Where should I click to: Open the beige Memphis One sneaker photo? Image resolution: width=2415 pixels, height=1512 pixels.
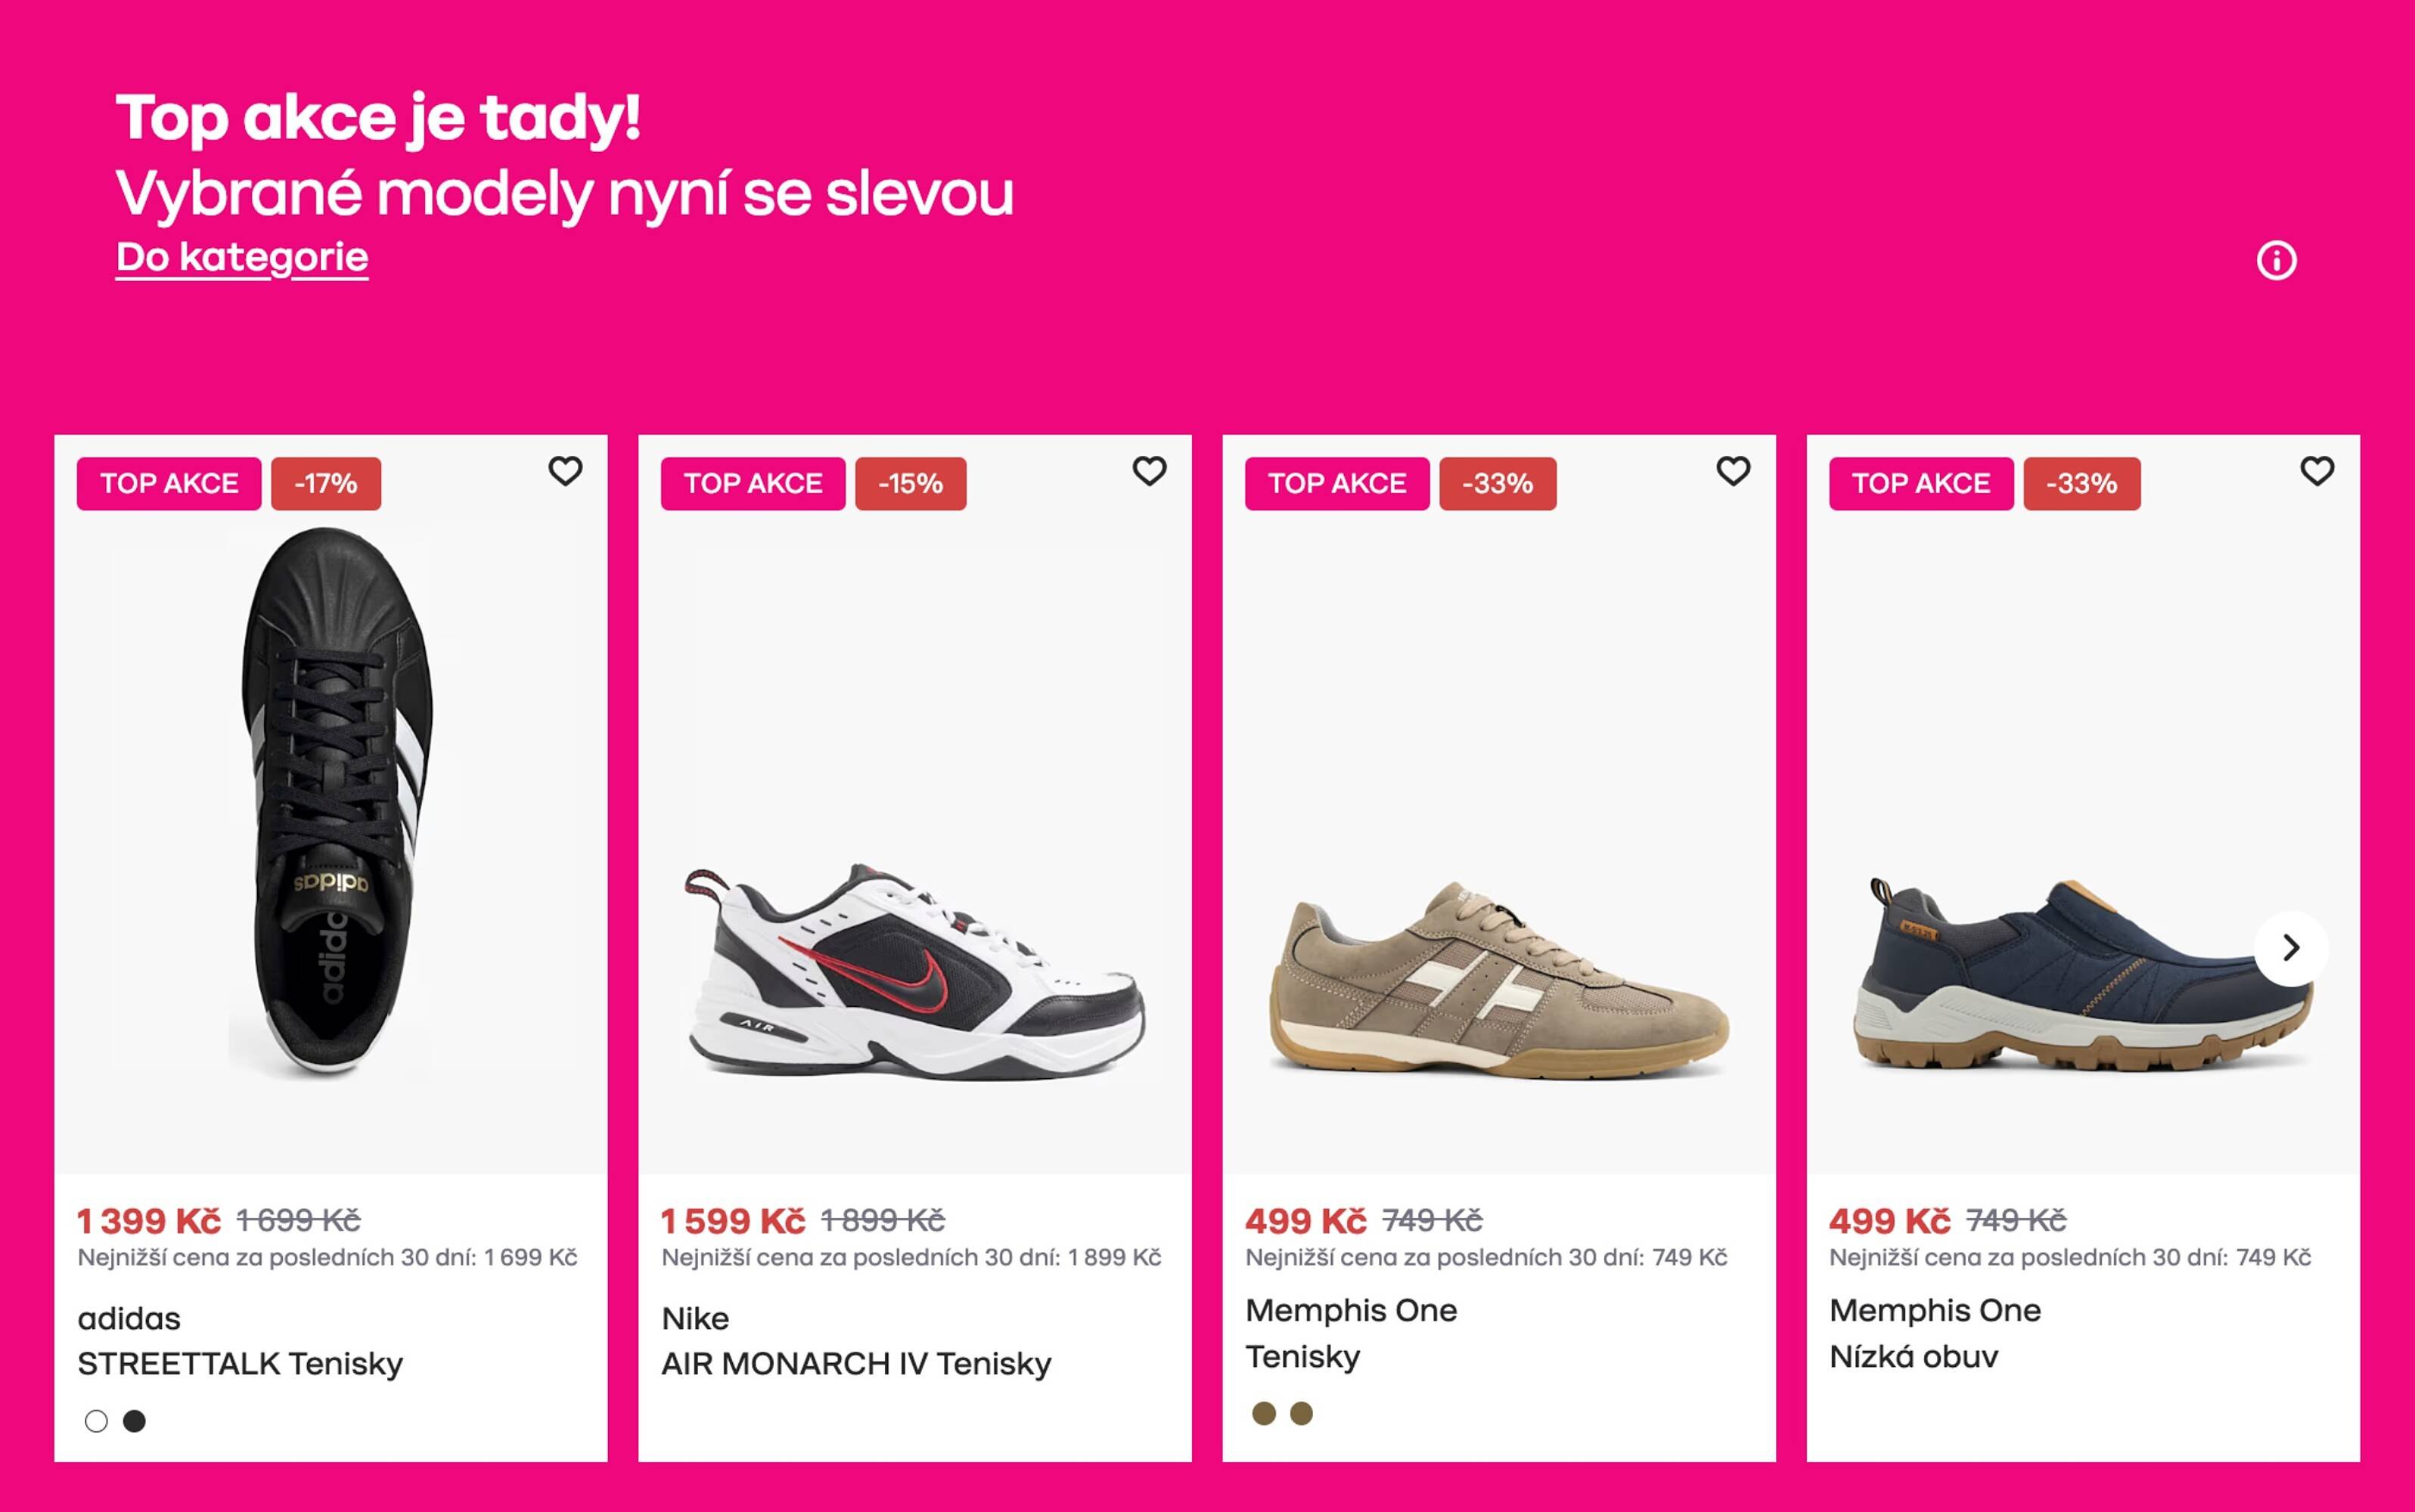[x=1498, y=980]
